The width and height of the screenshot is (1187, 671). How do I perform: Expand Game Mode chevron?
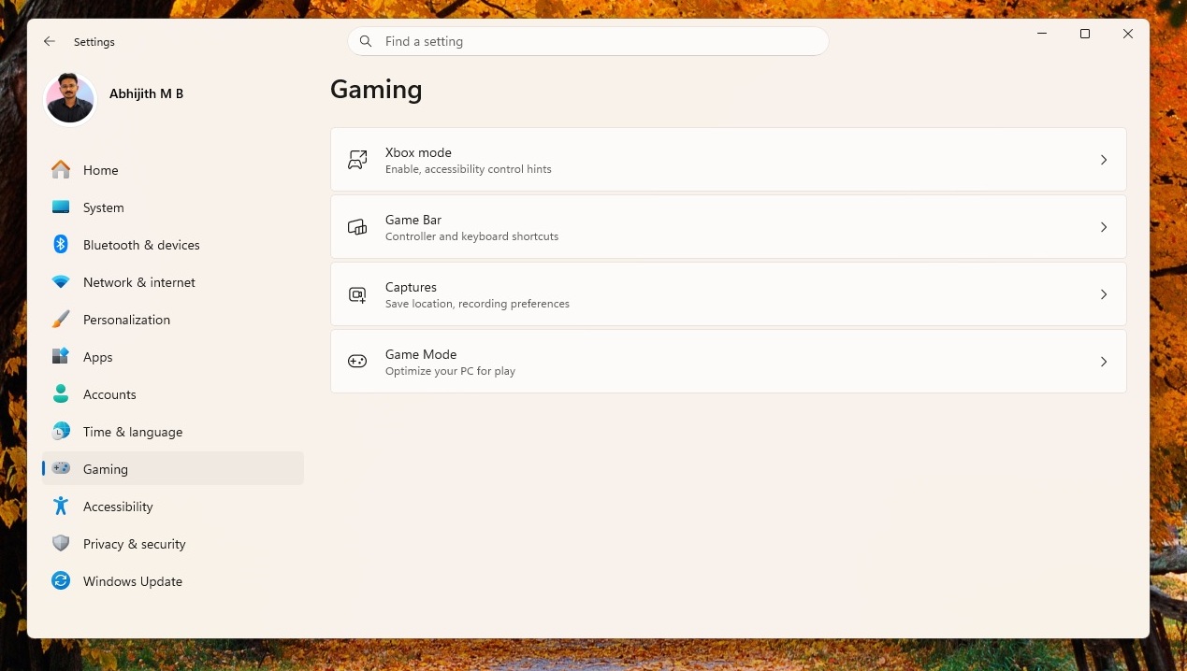click(1104, 362)
